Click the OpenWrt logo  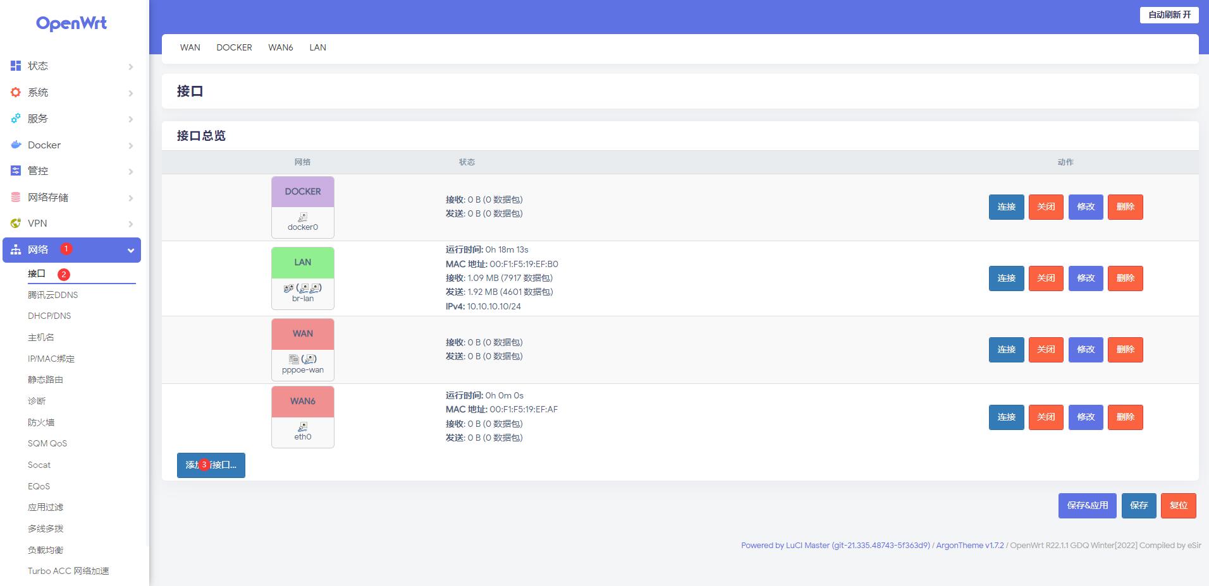click(x=71, y=23)
